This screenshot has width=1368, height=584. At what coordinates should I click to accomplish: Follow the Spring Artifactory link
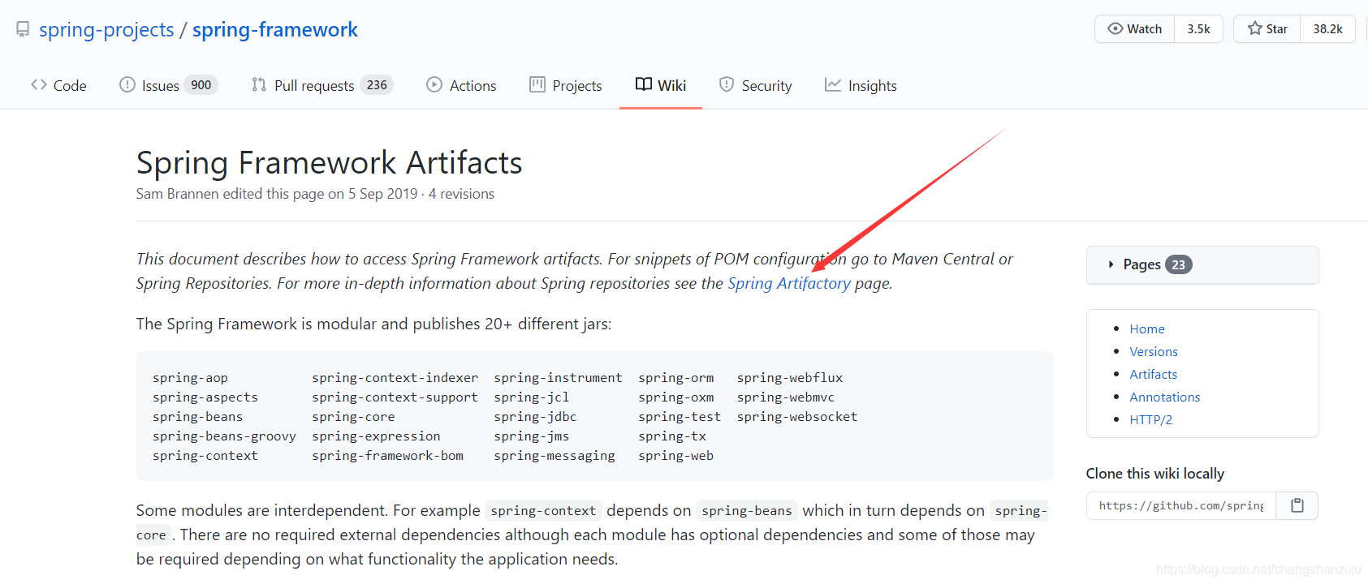coord(789,283)
